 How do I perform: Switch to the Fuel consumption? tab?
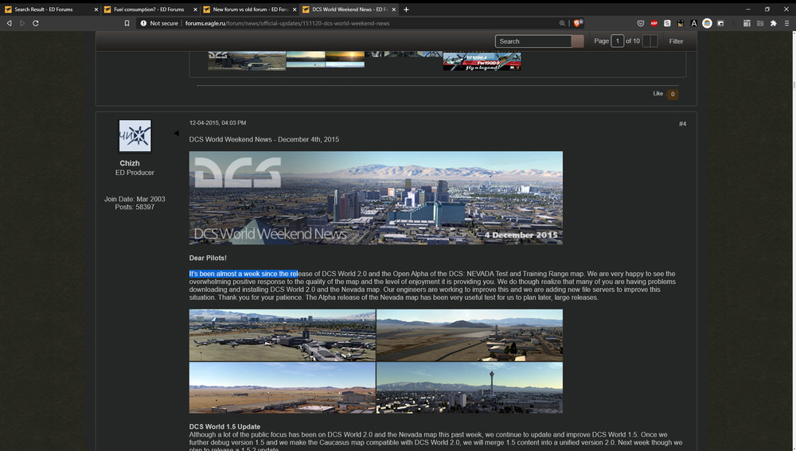click(x=149, y=9)
